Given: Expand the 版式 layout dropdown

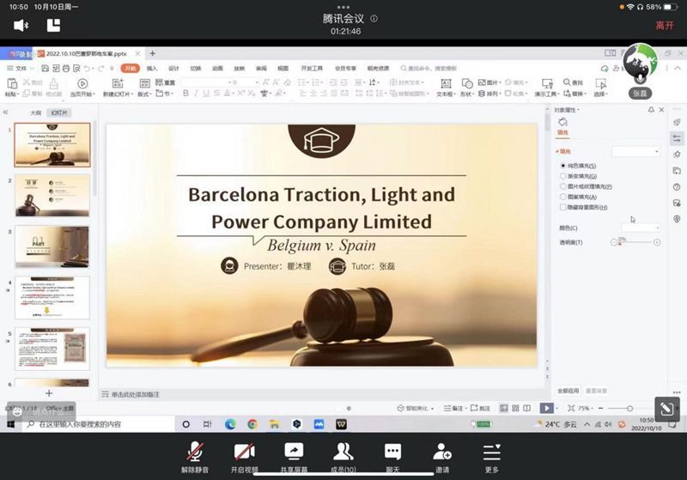Looking at the screenshot, I should pos(144,94).
